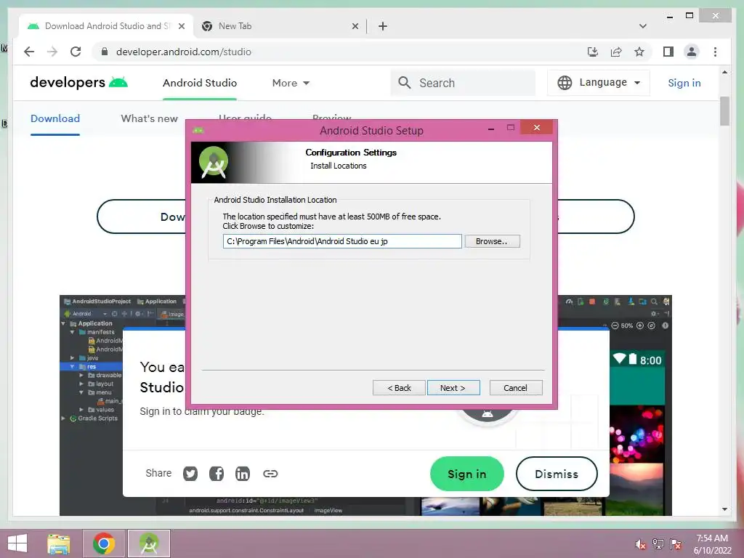Open the Chrome profile avatar
The width and height of the screenshot is (744, 558).
(692, 52)
